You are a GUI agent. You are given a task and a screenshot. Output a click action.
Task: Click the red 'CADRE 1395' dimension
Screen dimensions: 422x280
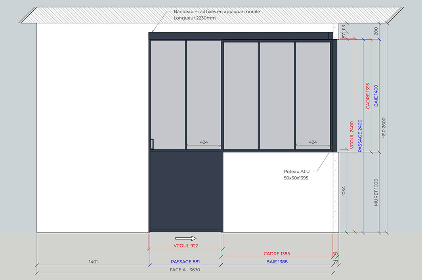(368, 96)
